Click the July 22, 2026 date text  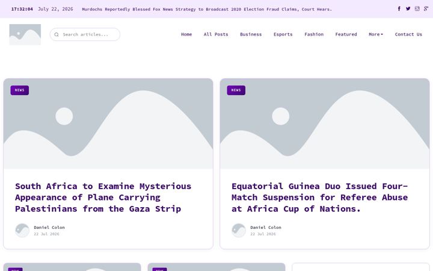pyautogui.click(x=55, y=9)
